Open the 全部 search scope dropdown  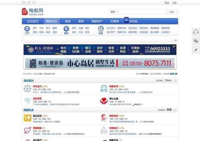tap(114, 12)
